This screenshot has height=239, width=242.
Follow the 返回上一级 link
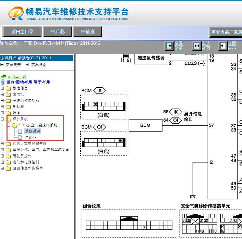[17, 76]
